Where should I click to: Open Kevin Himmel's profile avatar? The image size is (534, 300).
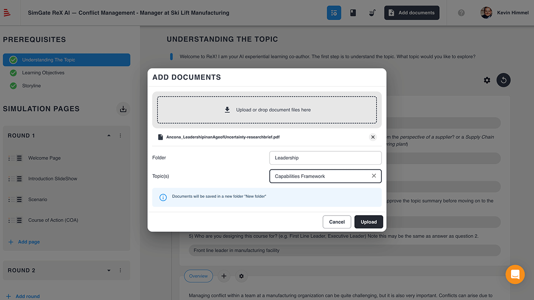pos(486,13)
